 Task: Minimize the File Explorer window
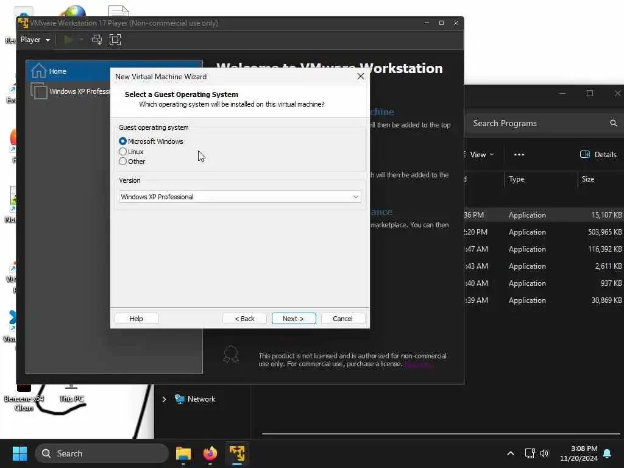coord(562,93)
